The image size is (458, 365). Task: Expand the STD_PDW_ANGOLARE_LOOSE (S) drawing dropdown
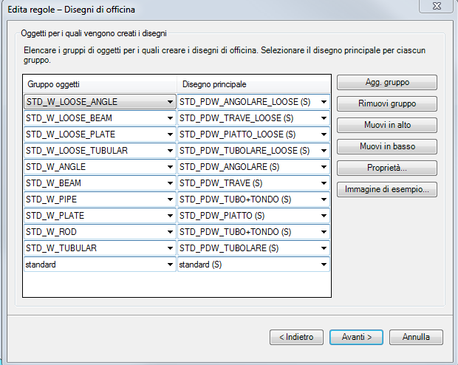pos(323,102)
